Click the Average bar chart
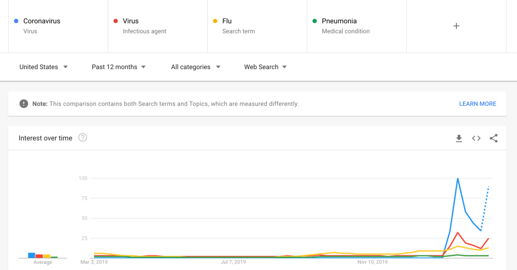Screen dimensions: 517x270 coord(42,256)
